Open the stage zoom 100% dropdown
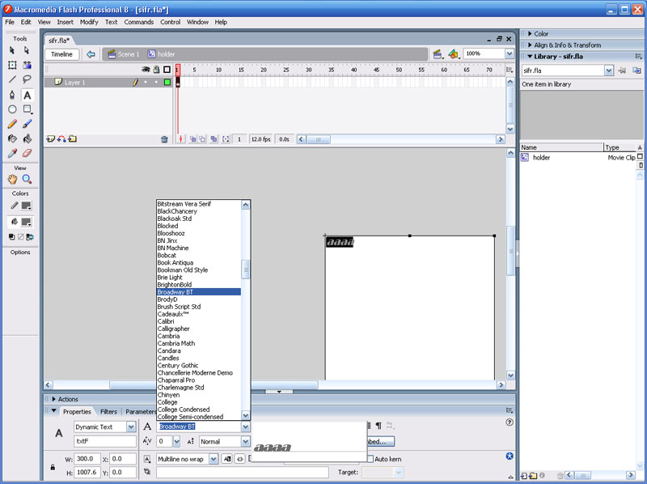The height and width of the screenshot is (484, 647). click(x=510, y=53)
